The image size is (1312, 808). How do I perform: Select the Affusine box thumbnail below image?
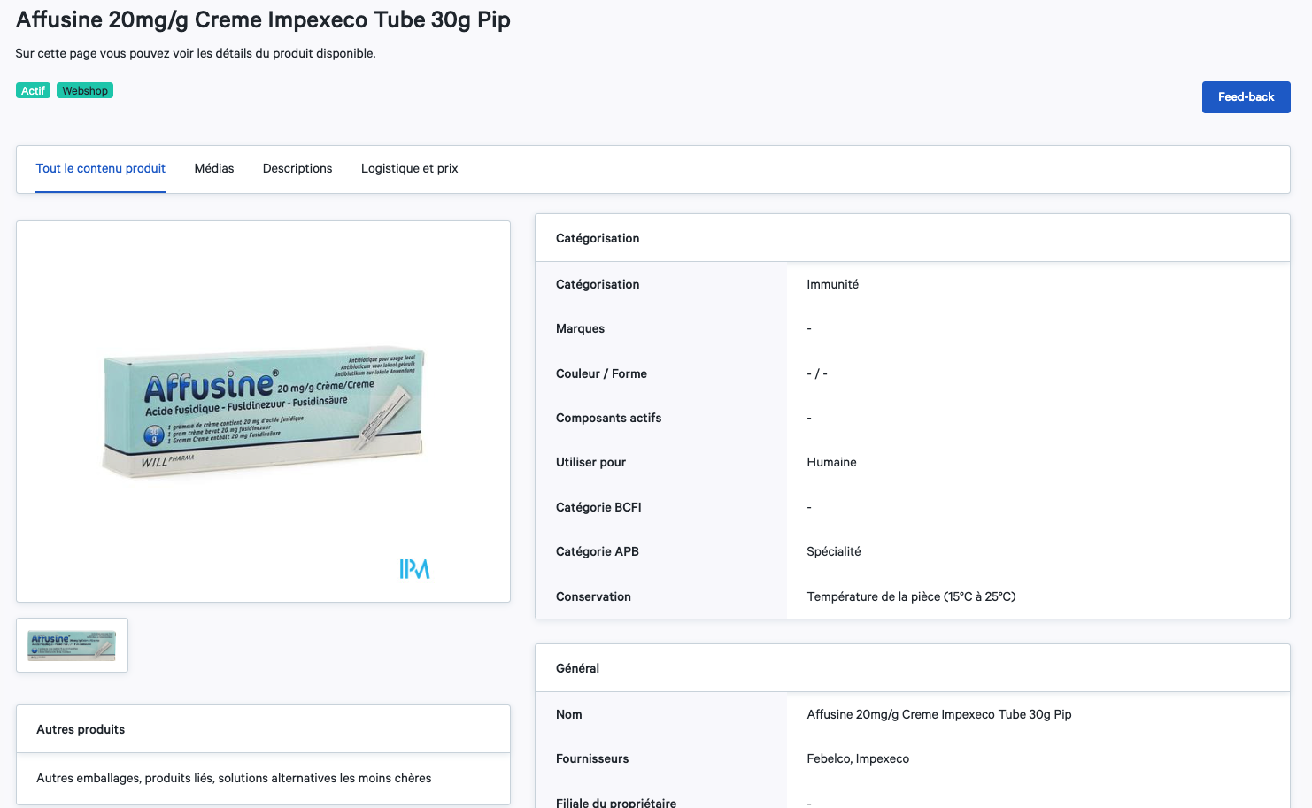coord(73,645)
